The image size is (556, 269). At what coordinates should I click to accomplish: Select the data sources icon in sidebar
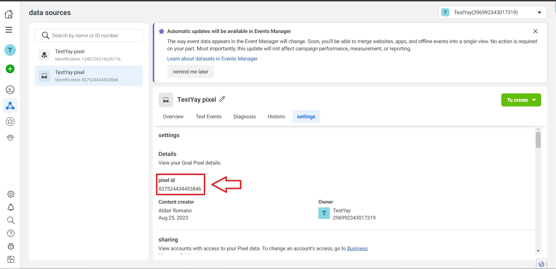coord(10,106)
